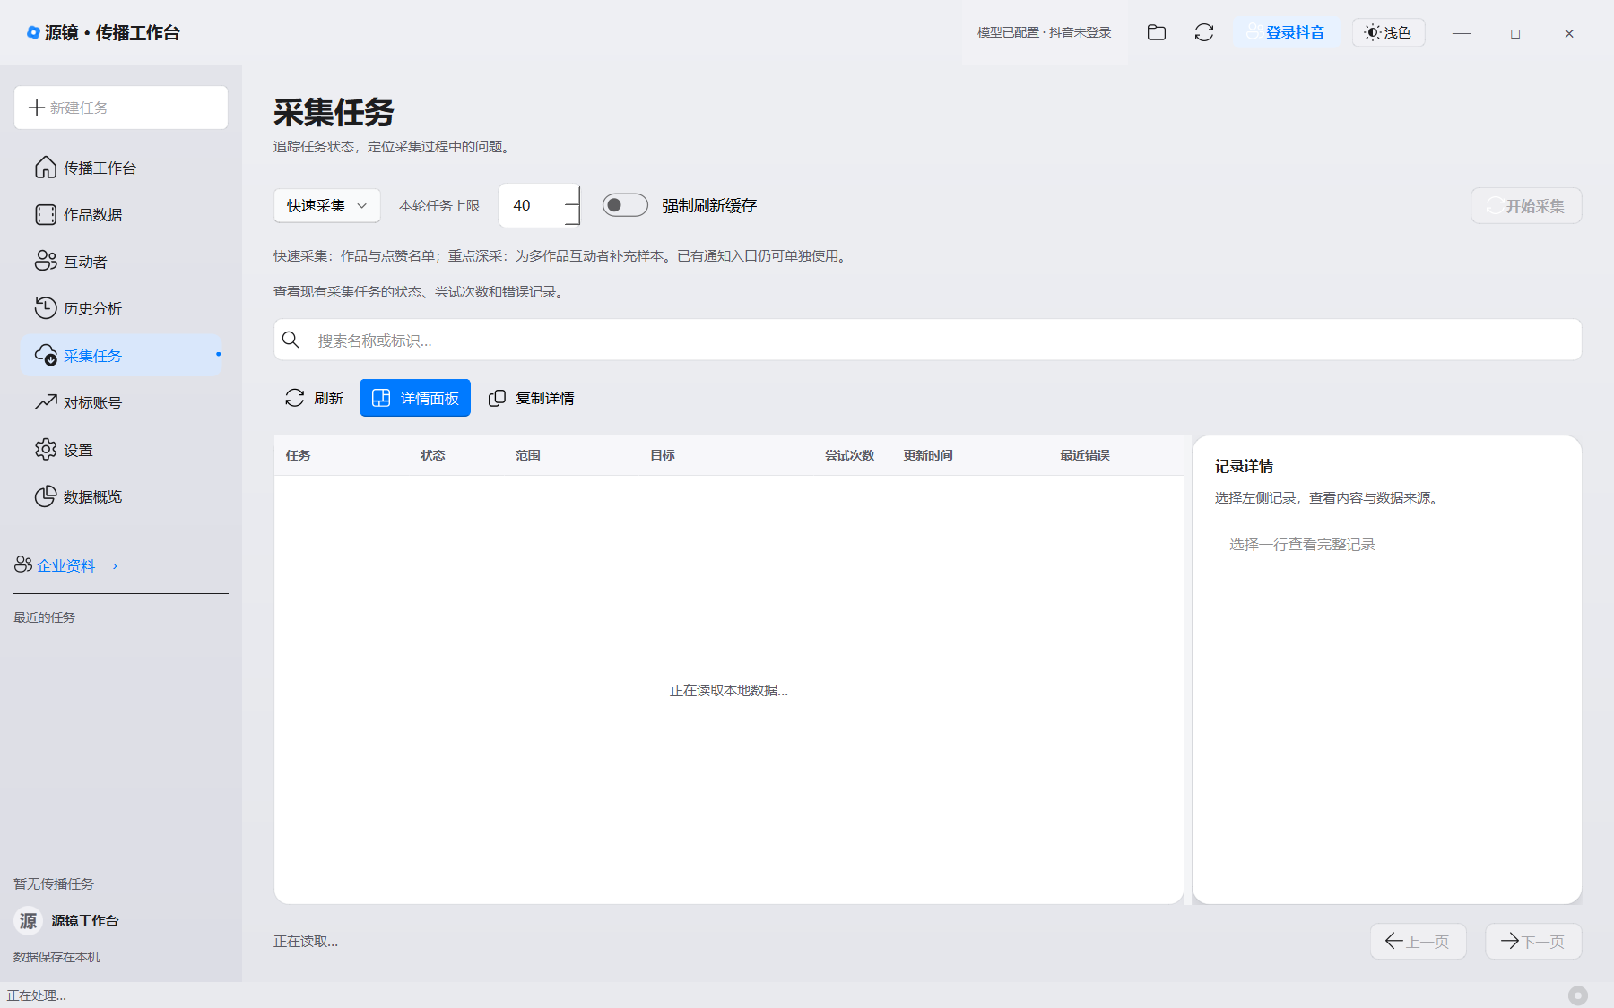Screen dimensions: 1614x1008
Task: Open the folder icon in title bar
Action: click(1157, 32)
